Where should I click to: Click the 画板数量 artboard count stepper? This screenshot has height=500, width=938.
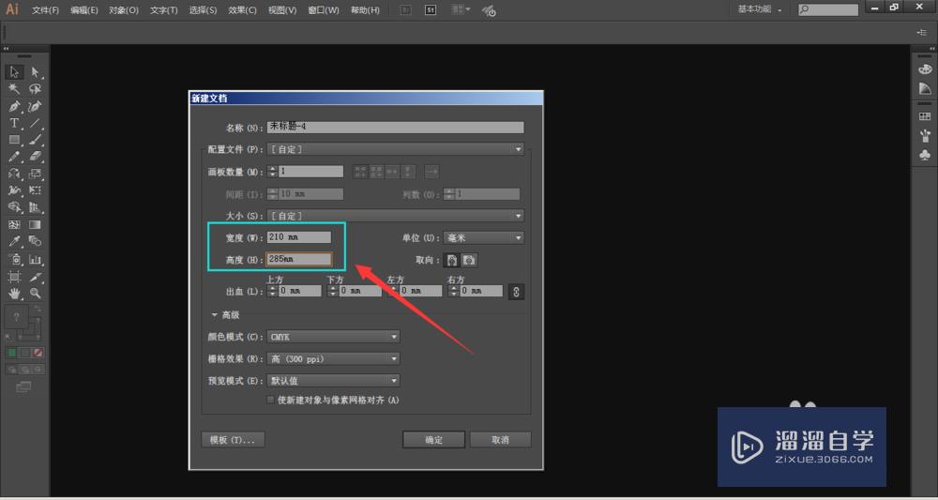(x=272, y=172)
